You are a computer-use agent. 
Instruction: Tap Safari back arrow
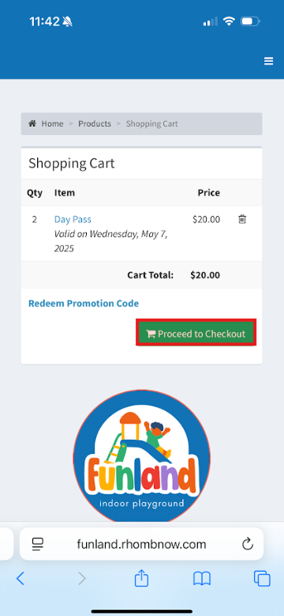point(21,578)
